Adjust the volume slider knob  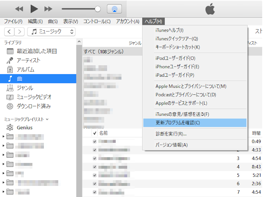(98, 9)
